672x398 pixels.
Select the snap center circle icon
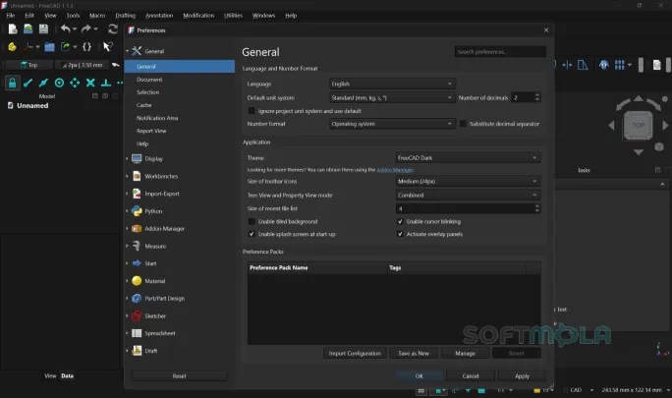point(59,83)
